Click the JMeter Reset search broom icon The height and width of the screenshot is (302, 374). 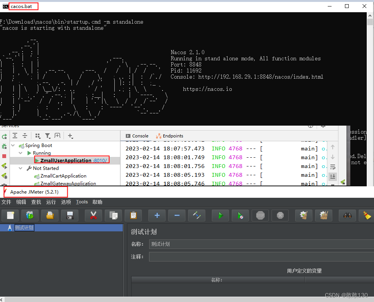pos(367,216)
